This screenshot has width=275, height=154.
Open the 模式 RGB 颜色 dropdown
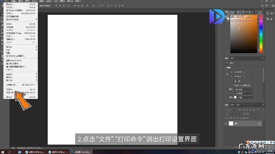[244, 90]
